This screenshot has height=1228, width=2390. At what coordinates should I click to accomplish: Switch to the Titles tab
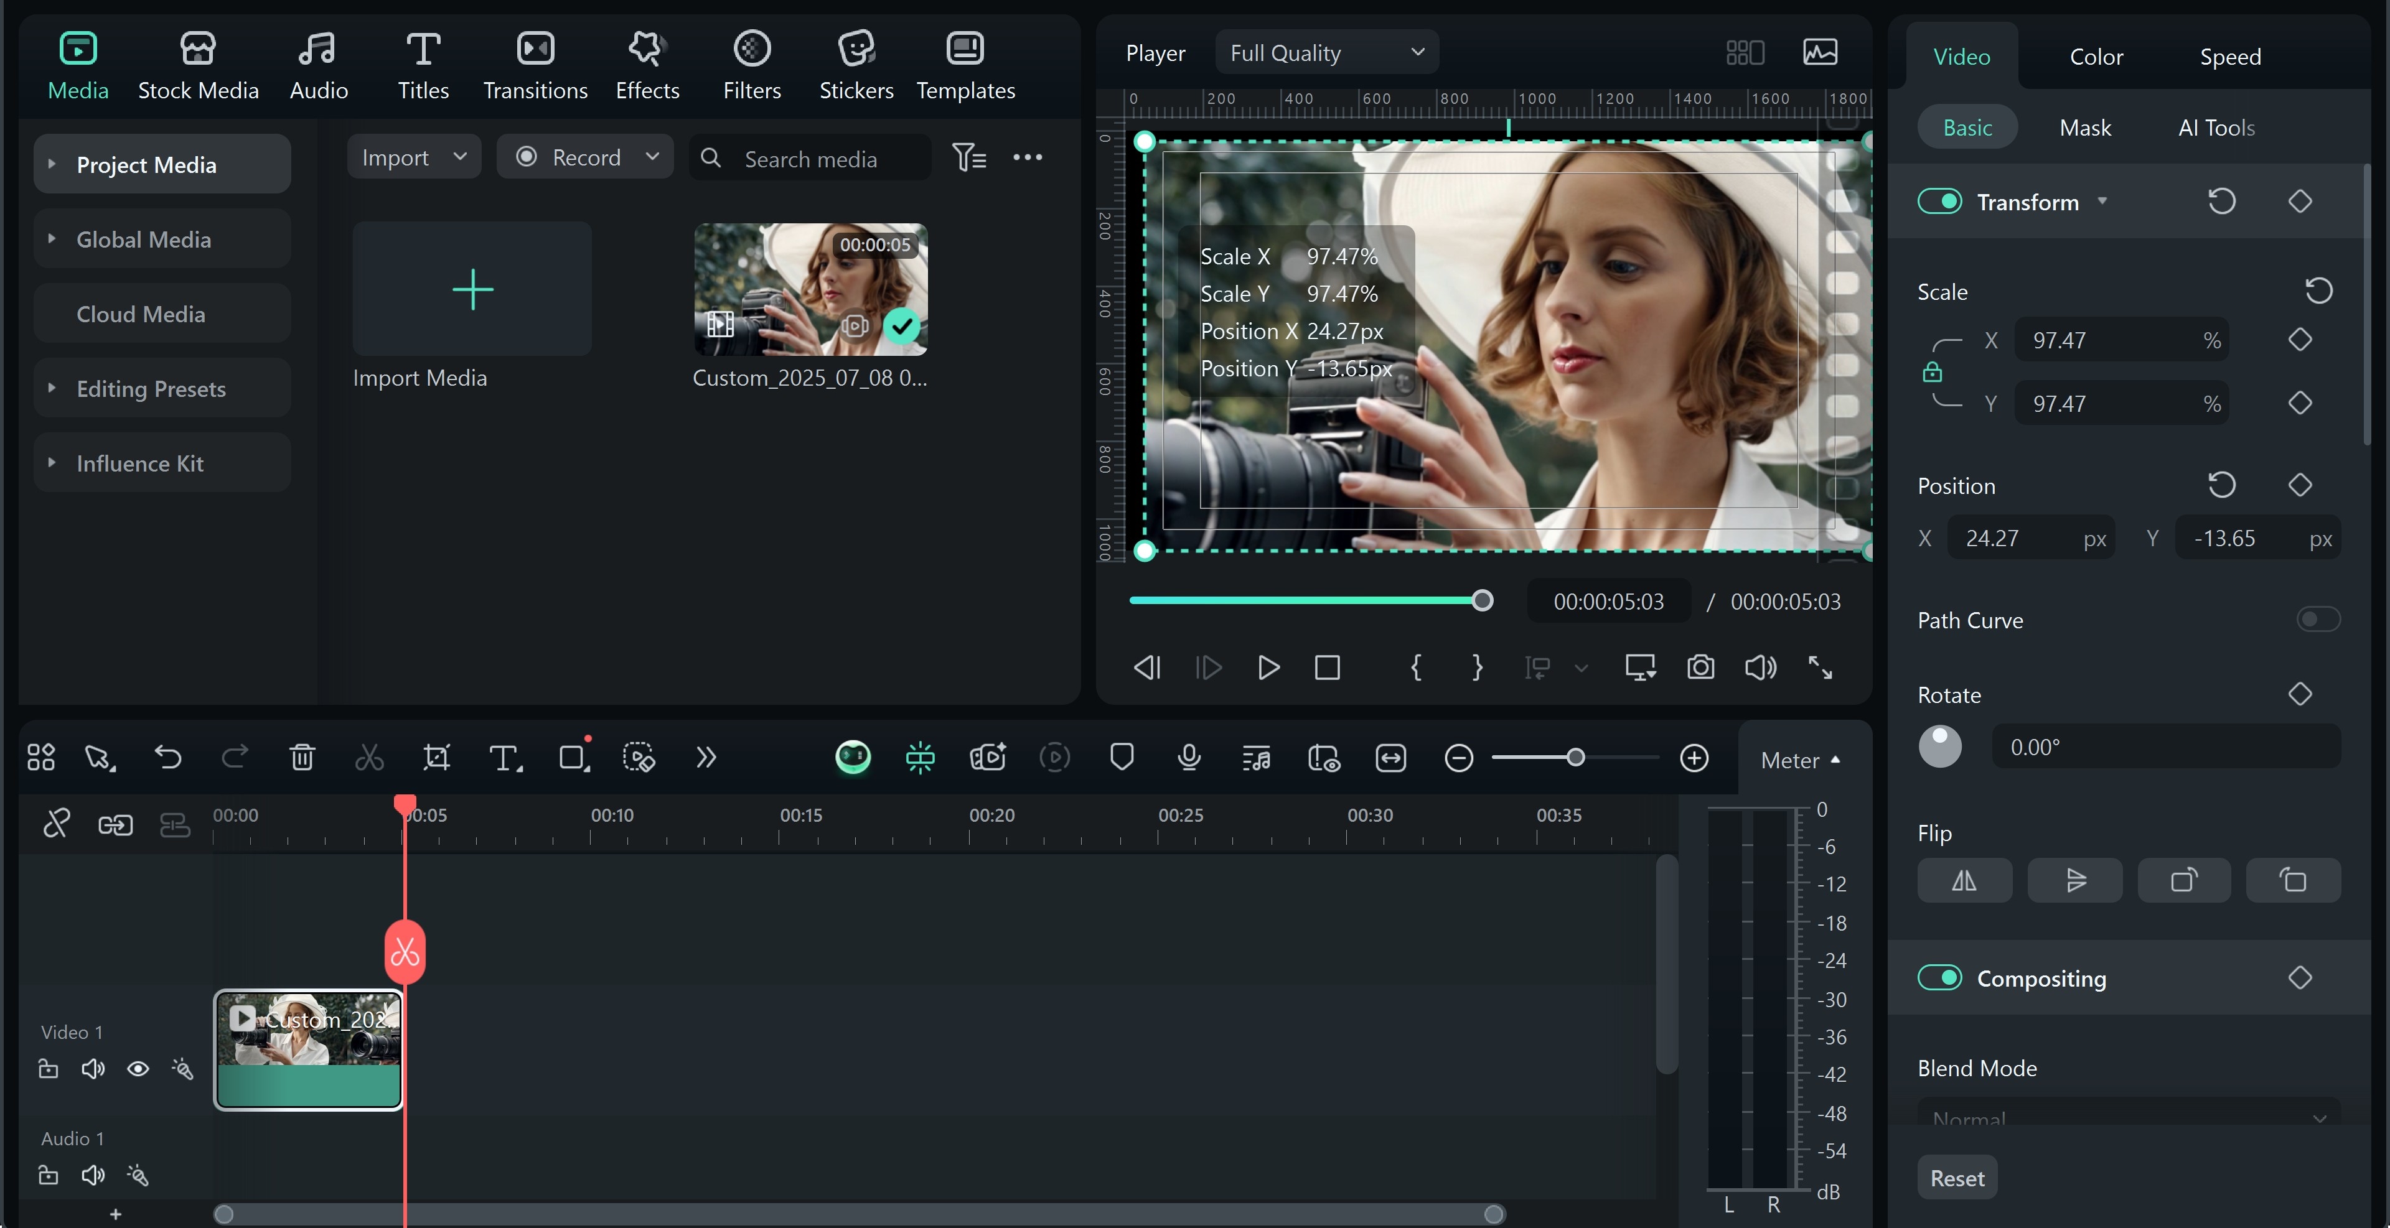pyautogui.click(x=423, y=65)
